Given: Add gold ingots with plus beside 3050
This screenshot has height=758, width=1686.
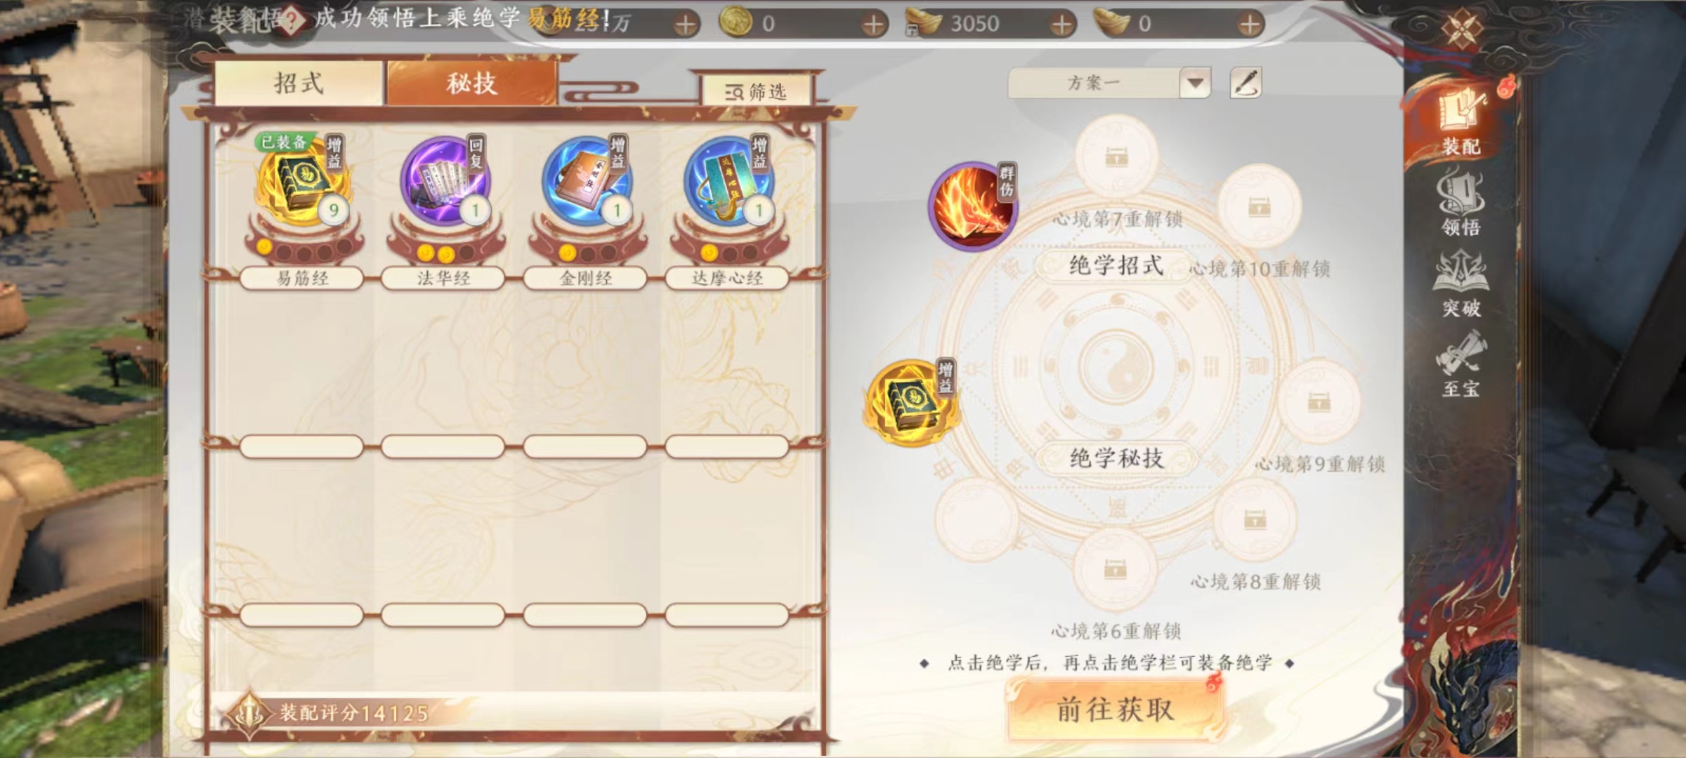Looking at the screenshot, I should [1062, 25].
